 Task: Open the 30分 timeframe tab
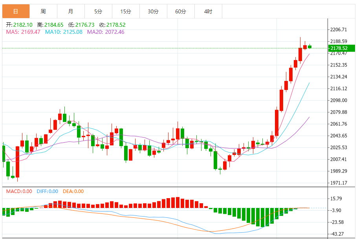tap(153, 11)
